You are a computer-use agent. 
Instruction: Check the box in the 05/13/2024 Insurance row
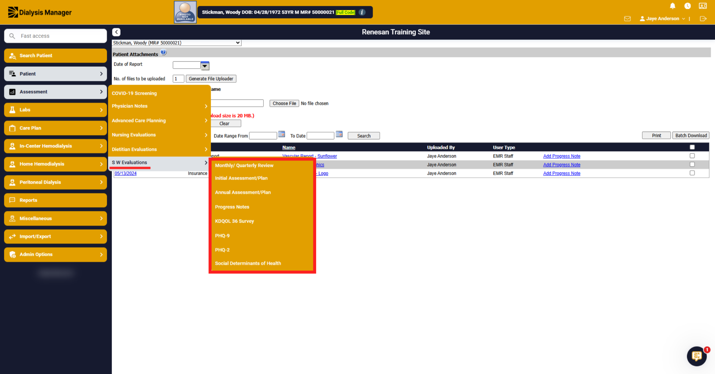[x=692, y=173]
